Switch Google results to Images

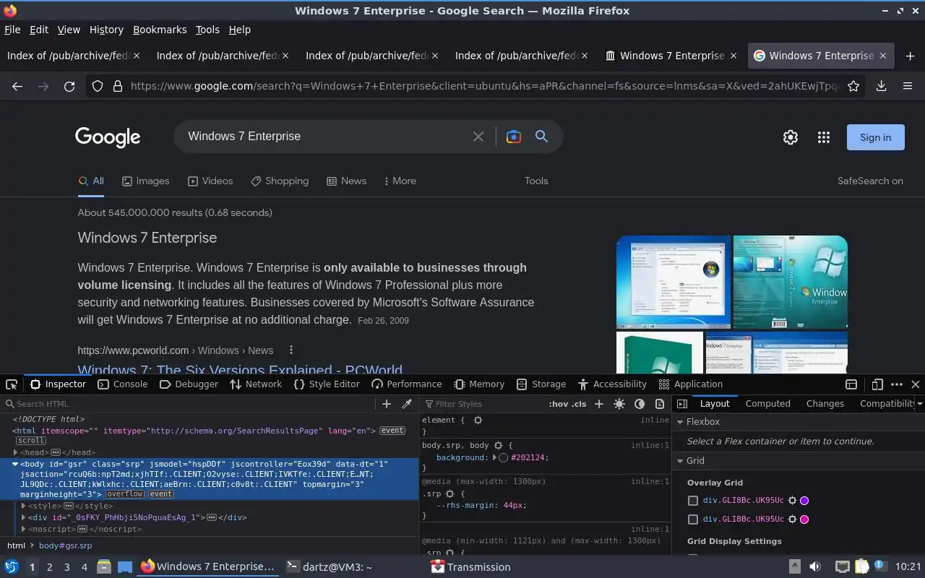tap(145, 181)
